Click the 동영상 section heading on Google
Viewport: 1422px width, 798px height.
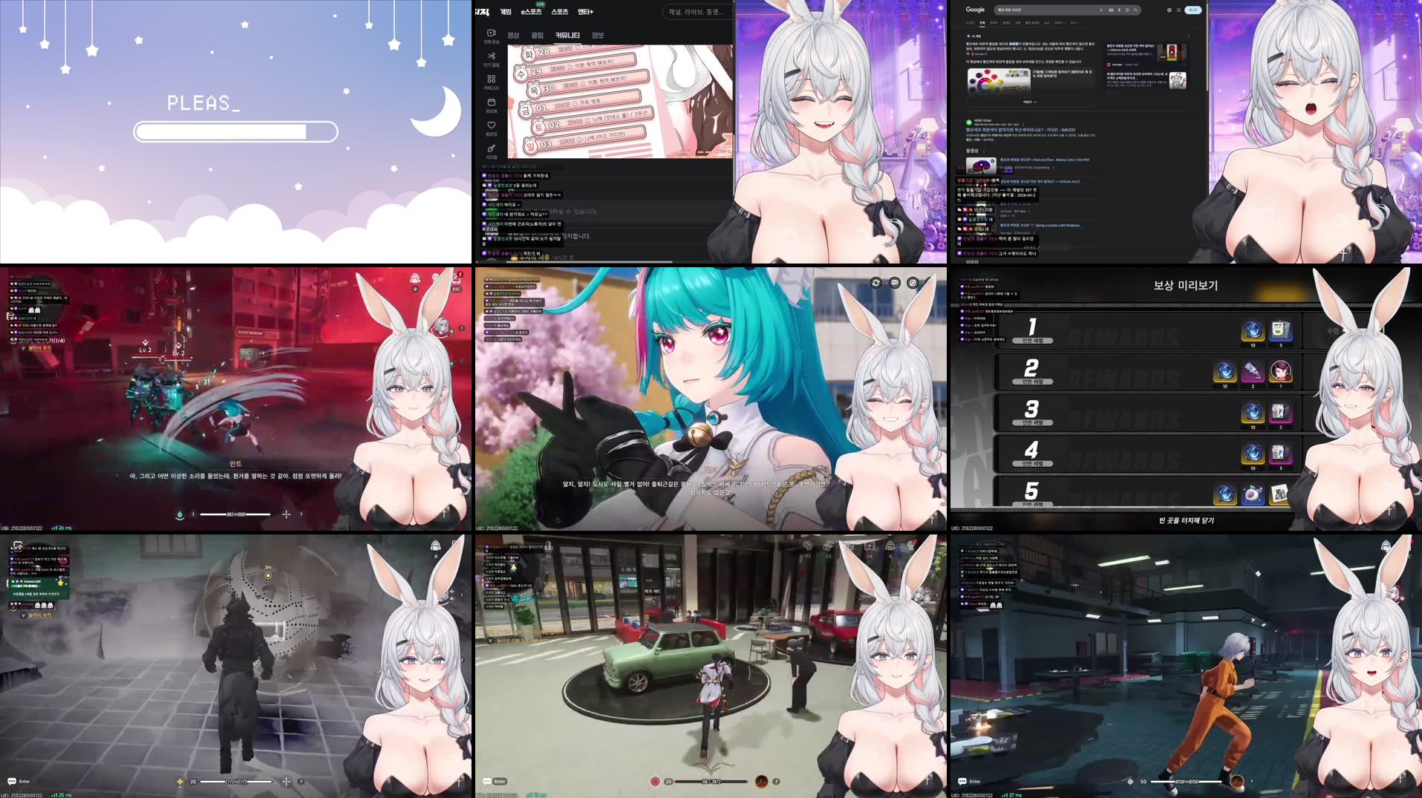(x=972, y=150)
